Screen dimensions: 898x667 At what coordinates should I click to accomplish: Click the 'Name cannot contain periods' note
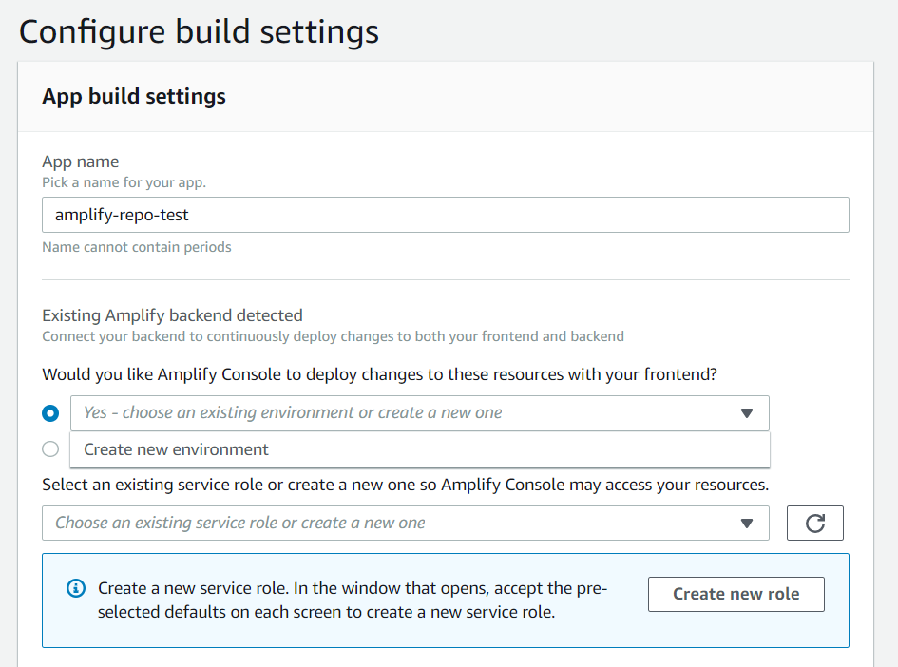coord(137,247)
